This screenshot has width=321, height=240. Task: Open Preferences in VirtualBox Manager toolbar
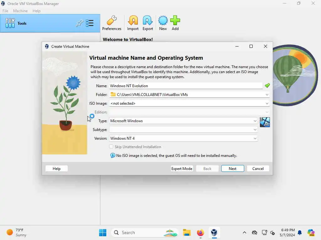point(112,23)
